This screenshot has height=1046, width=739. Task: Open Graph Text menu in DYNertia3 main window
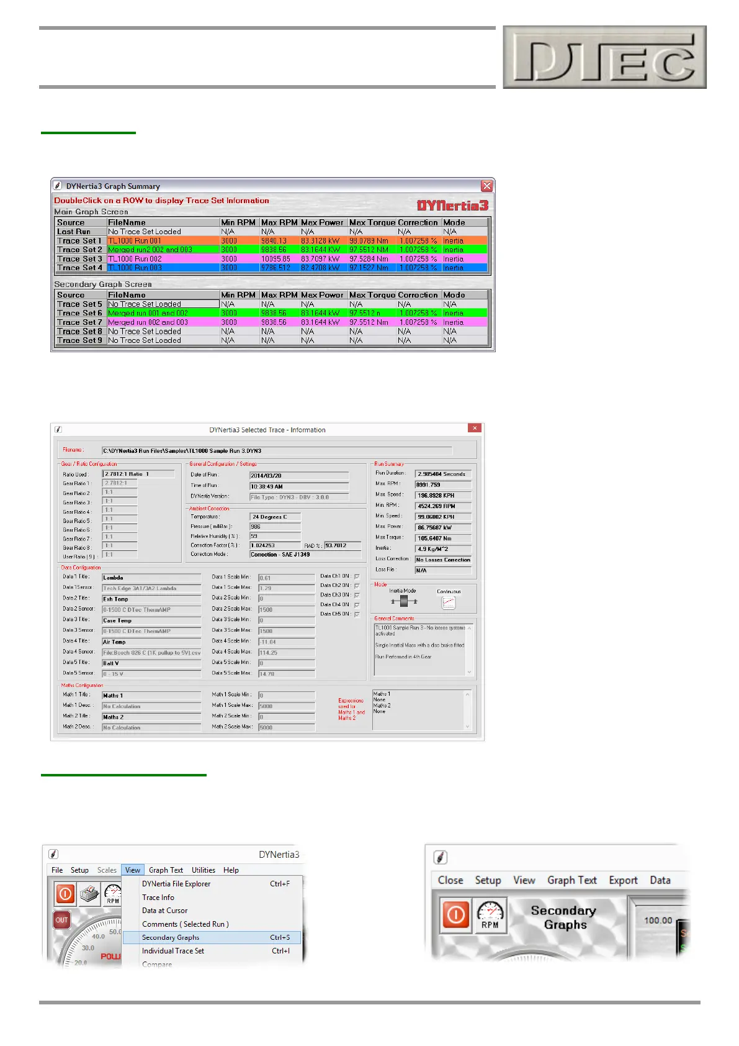[166, 870]
